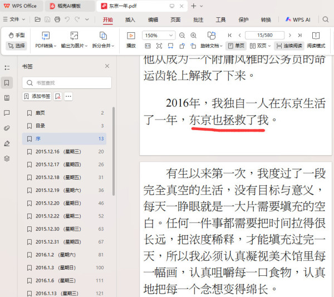Viewport: 334px width, 297px height.
Task: Start slideshow with 播放
Action: point(131,40)
